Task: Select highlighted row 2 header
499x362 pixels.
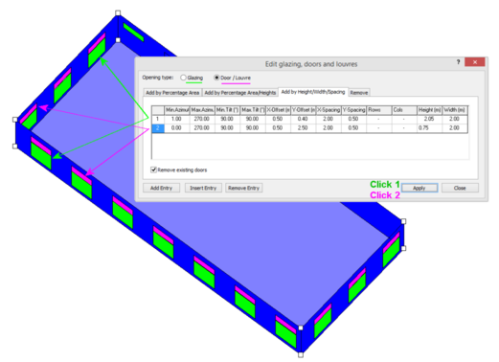Action: click(x=158, y=128)
